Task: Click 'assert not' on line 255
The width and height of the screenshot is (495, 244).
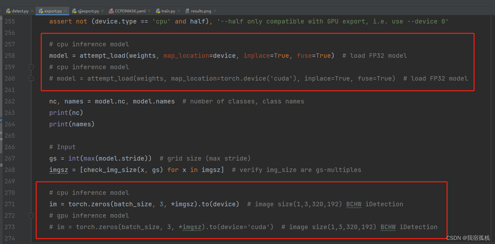Action: tap(68, 21)
